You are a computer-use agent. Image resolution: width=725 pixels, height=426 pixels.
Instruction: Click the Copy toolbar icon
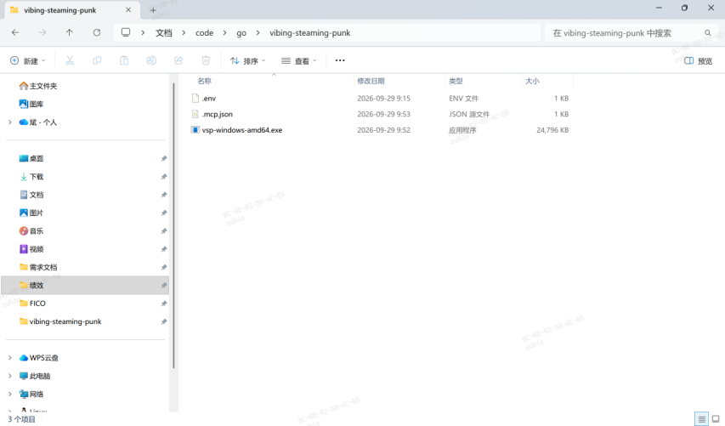[97, 60]
